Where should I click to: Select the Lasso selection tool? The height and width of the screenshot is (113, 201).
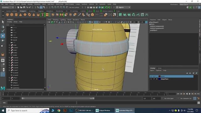click(x=3, y=27)
